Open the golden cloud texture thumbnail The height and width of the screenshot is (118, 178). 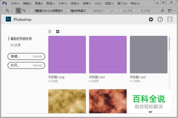coord(67,101)
